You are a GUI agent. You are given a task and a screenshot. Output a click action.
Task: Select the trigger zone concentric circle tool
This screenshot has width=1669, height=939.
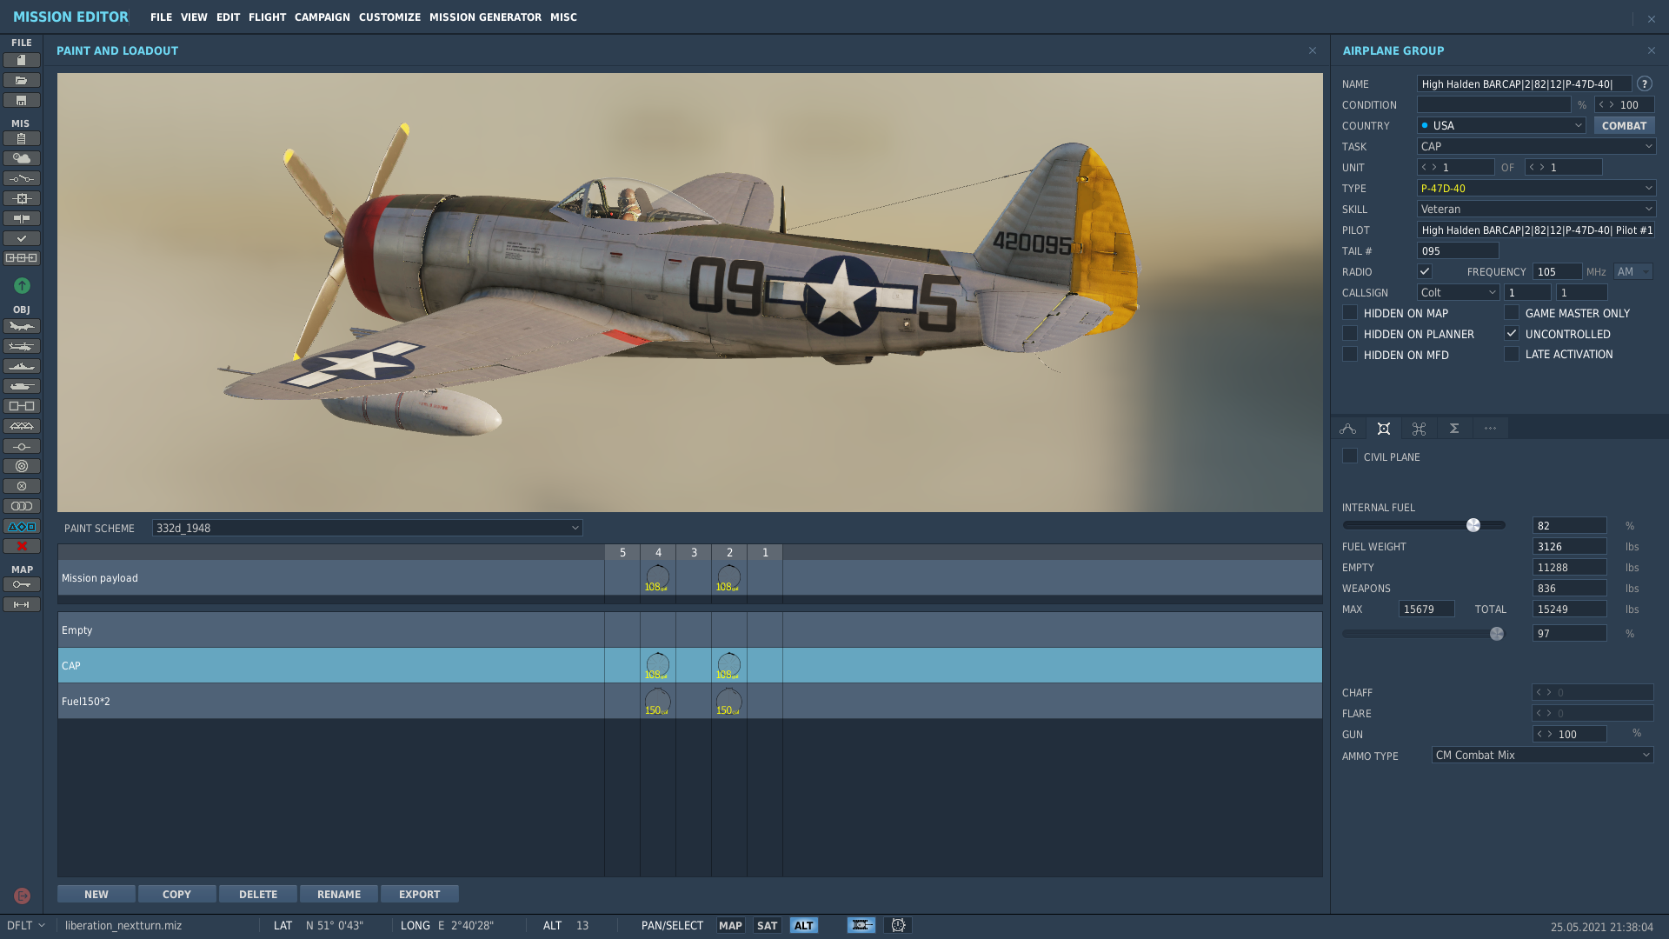[x=22, y=466]
